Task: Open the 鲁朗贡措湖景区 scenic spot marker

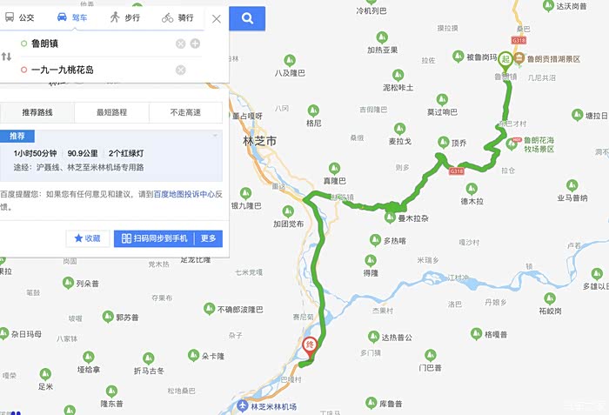Action: tap(519, 58)
